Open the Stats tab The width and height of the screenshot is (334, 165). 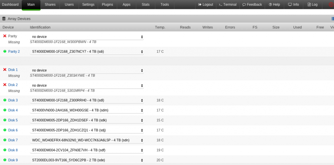click(146, 4)
